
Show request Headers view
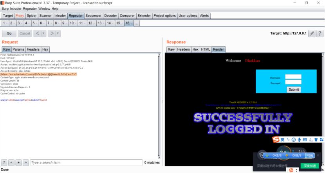pos(33,49)
